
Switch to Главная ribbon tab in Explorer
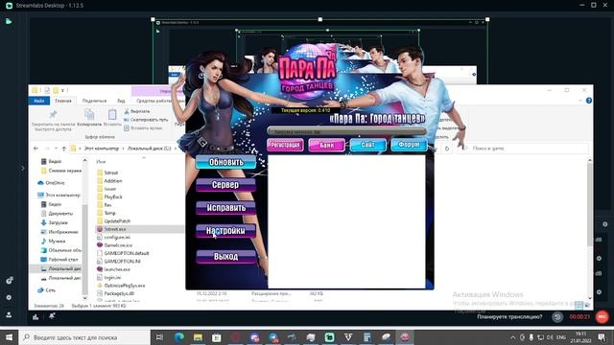[63, 101]
